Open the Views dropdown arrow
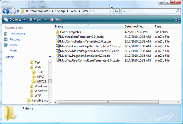 (x=46, y=20)
